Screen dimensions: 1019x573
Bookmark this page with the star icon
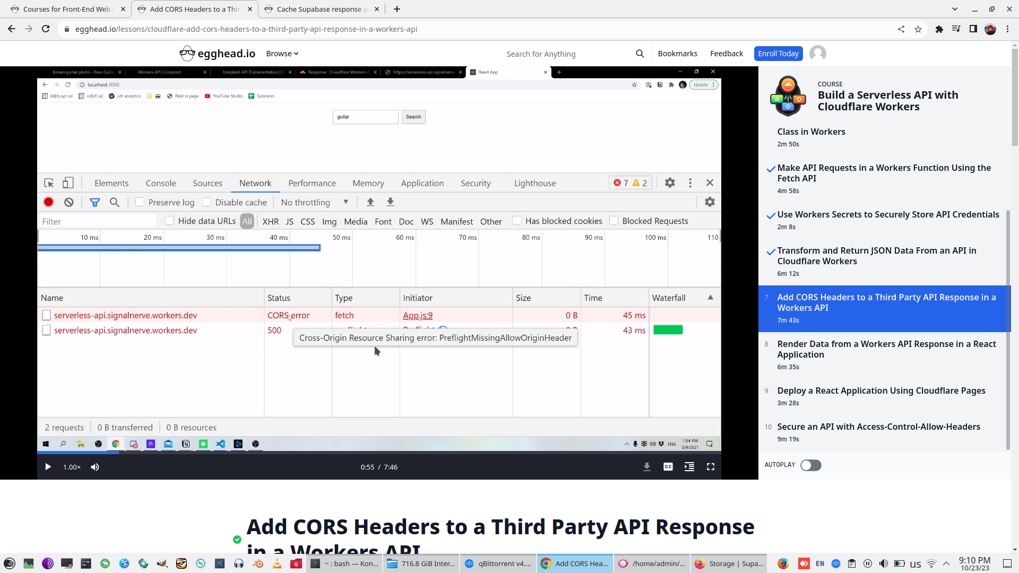click(x=918, y=29)
